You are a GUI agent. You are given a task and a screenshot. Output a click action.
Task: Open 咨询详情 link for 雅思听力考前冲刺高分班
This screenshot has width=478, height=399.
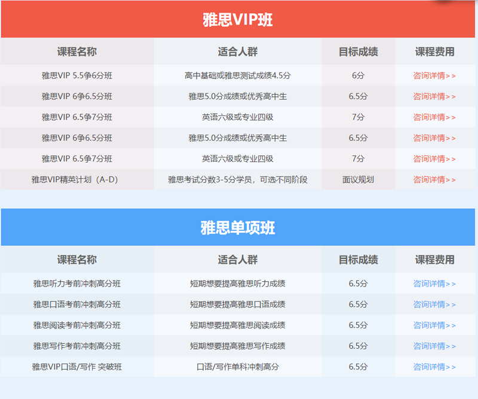[x=434, y=284]
